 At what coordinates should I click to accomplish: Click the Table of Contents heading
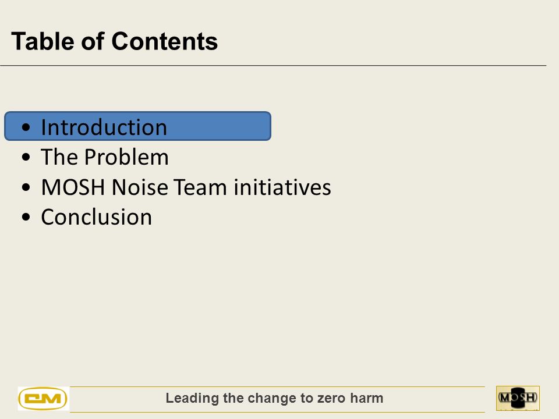[115, 41]
